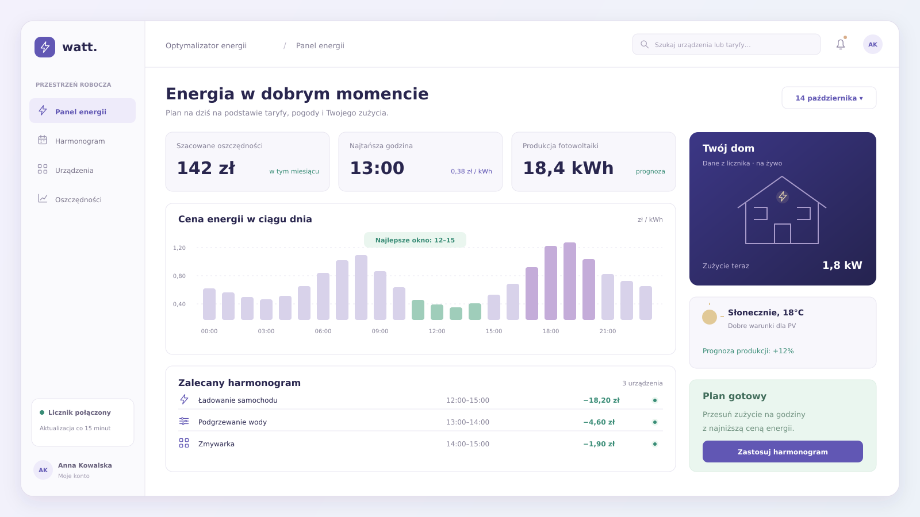The height and width of the screenshot is (517, 920).
Task: Open notifications bell icon
Action: [x=841, y=44]
